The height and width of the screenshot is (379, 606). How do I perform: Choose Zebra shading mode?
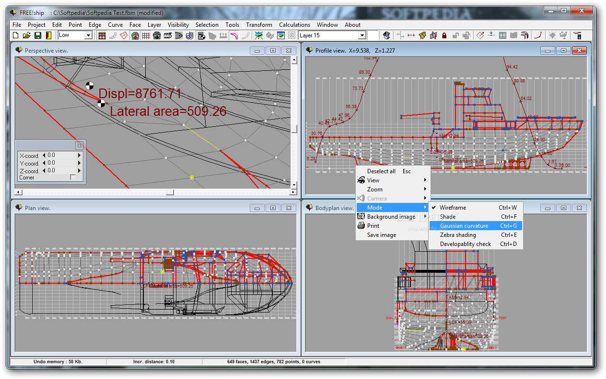[x=476, y=235]
